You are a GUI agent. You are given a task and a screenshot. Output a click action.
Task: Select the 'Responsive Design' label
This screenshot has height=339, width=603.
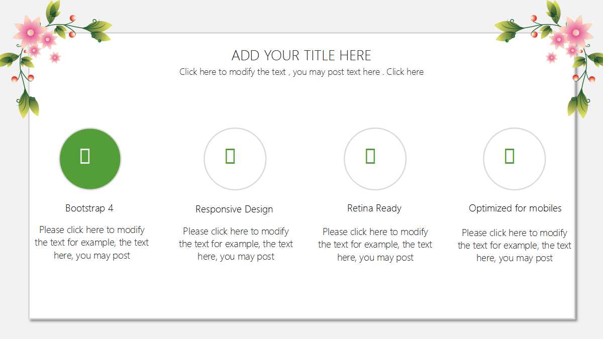tap(234, 209)
